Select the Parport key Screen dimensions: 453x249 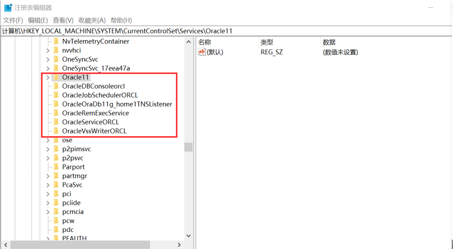[73, 167]
